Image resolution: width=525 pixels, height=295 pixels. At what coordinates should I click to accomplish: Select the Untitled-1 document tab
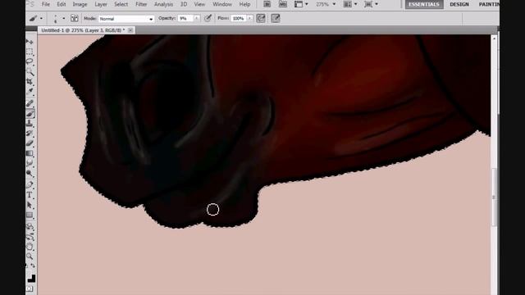click(83, 30)
